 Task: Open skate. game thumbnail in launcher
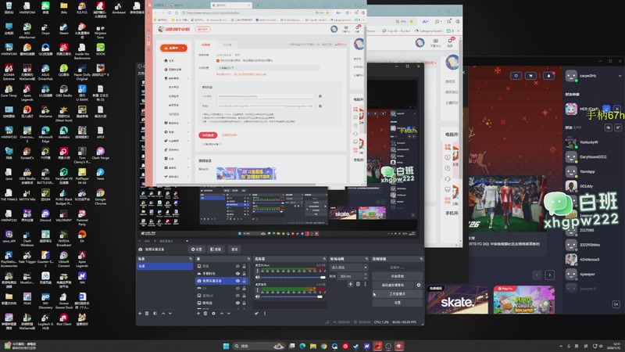(457, 300)
